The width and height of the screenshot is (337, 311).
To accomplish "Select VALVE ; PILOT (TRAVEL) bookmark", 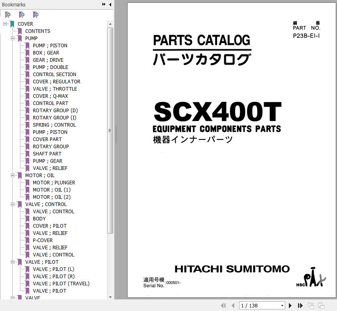I will pyautogui.click(x=61, y=283).
